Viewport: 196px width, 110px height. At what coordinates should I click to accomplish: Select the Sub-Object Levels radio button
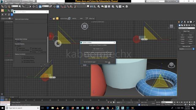(31, 48)
